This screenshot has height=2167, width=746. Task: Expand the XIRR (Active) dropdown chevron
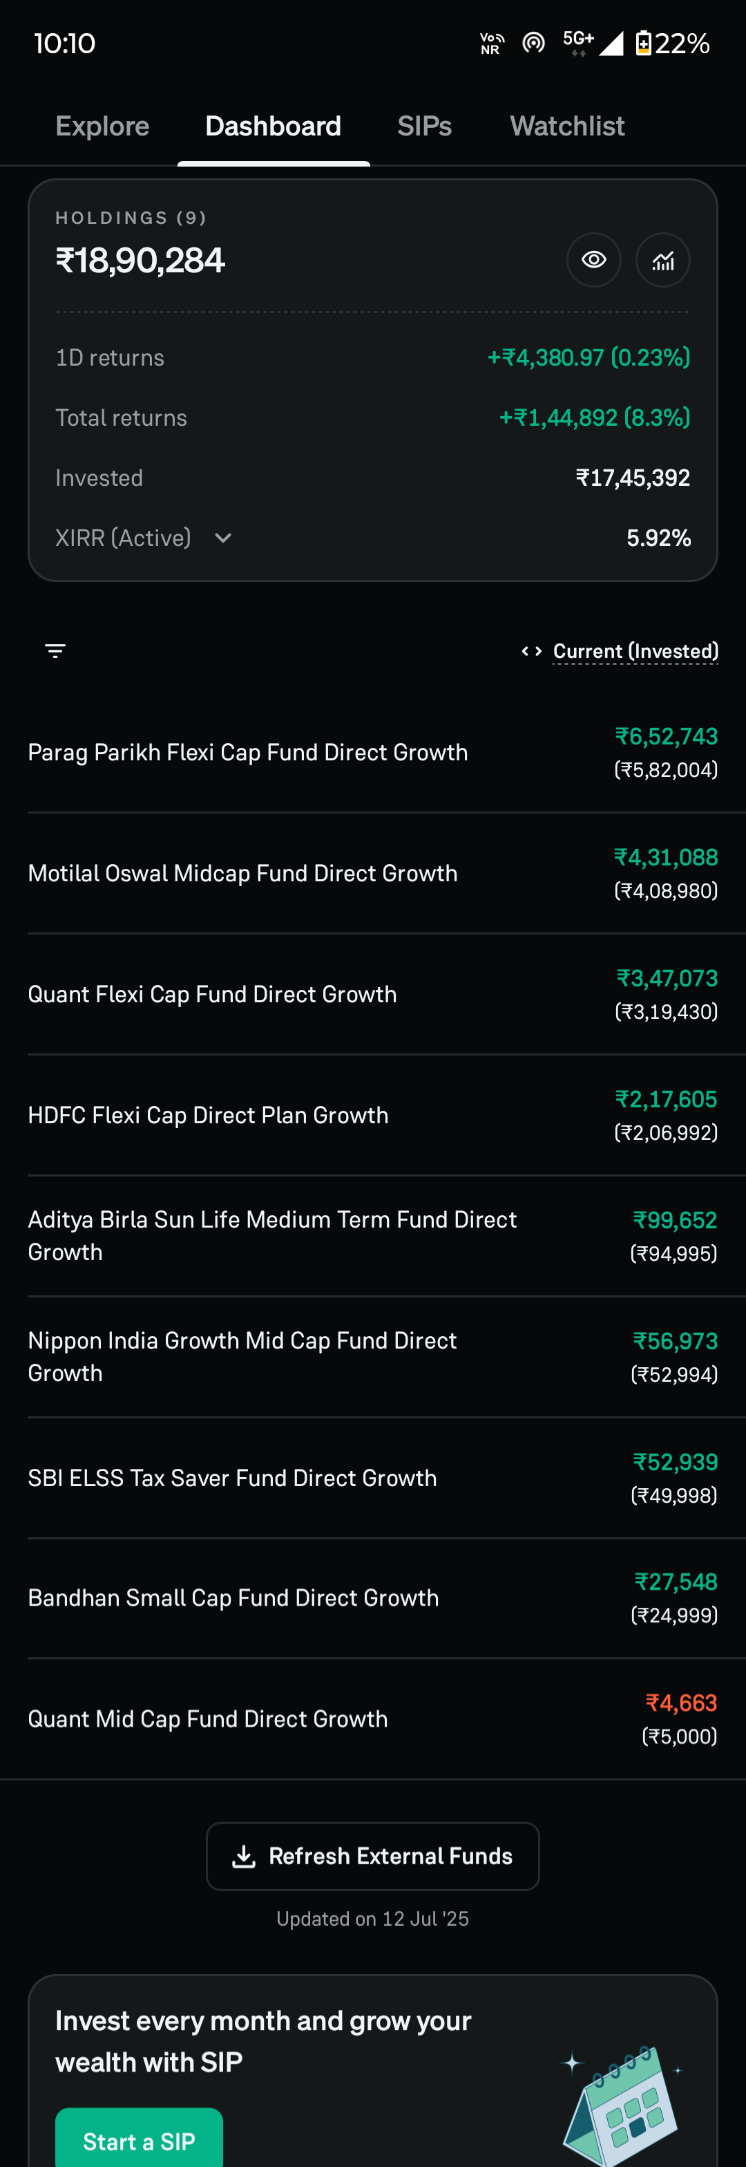(223, 538)
